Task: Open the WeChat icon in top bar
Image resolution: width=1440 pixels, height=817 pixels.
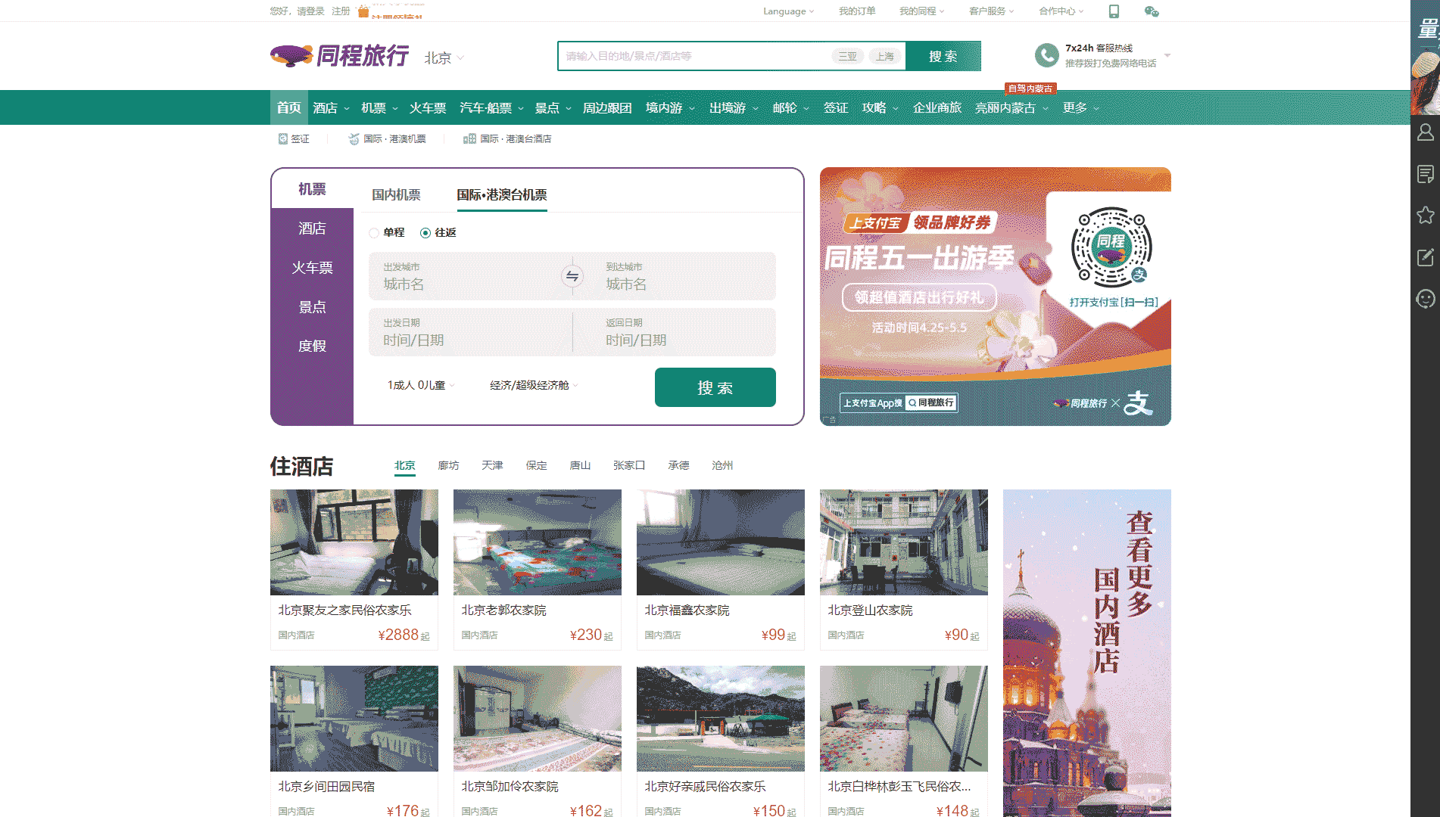Action: coord(1152,11)
